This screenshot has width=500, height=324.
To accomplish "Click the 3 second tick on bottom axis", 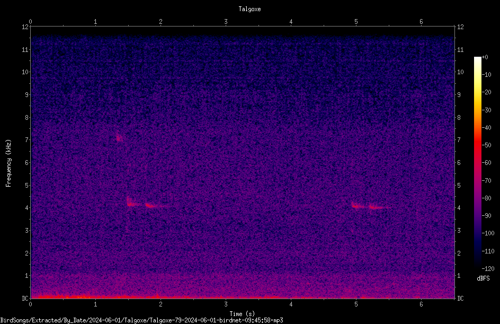I will click(x=226, y=304).
